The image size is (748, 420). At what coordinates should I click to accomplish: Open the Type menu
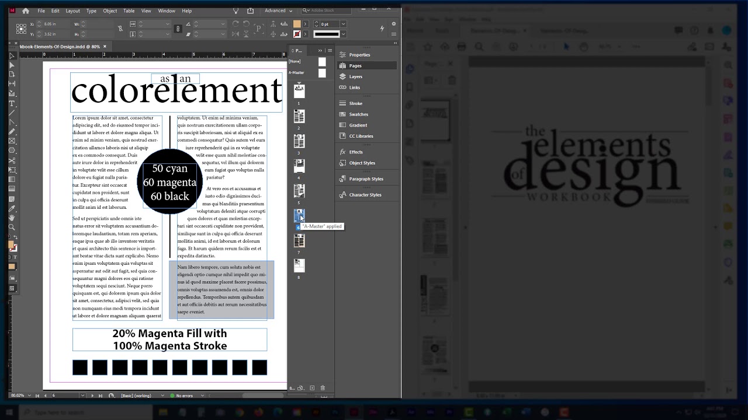92,10
